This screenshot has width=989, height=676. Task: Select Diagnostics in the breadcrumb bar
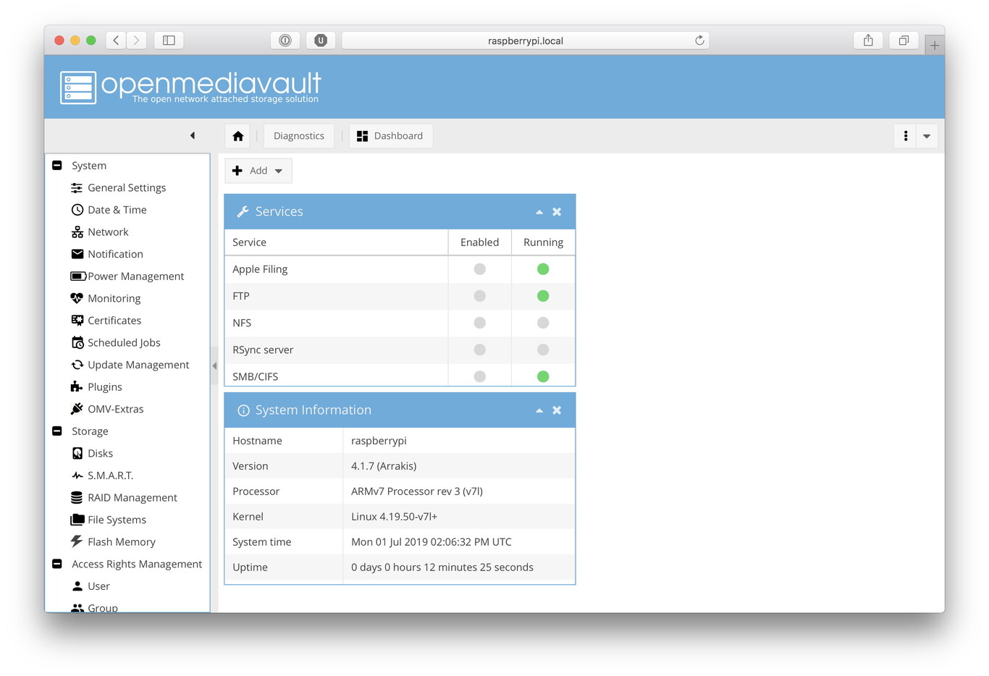(x=298, y=136)
